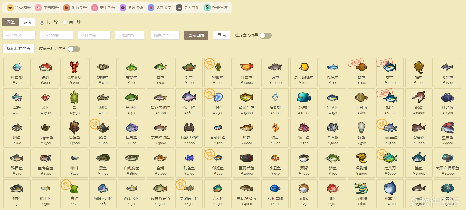
Task: Toggle the 过滤查询结果 switch
Action: [x=266, y=36]
